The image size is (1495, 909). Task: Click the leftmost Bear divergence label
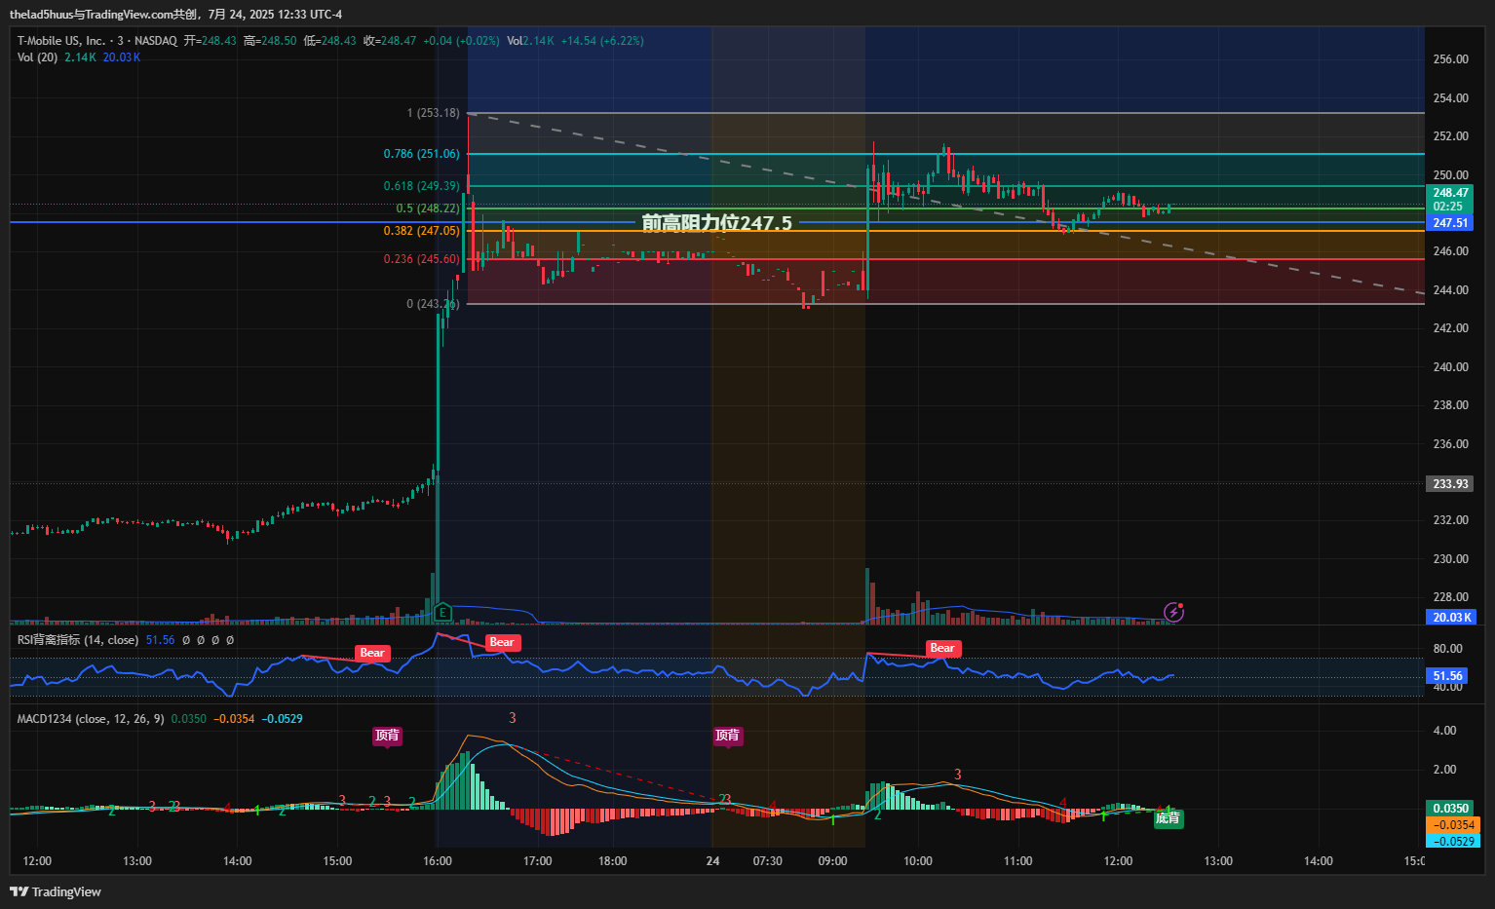click(x=372, y=654)
